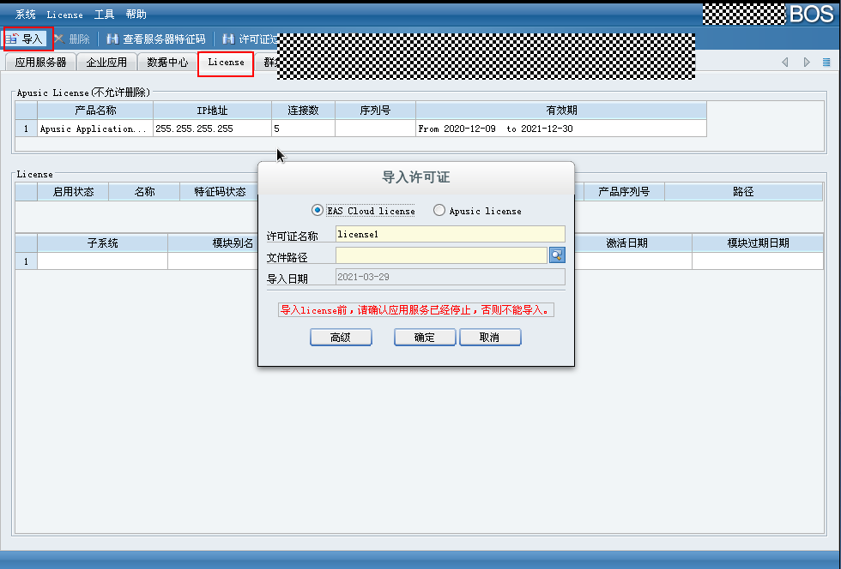The height and width of the screenshot is (569, 841).
Task: Switch to the 数据中心 tab
Action: [168, 63]
